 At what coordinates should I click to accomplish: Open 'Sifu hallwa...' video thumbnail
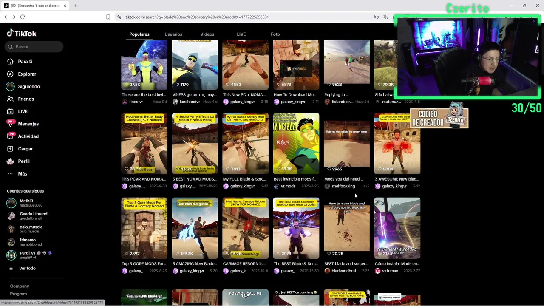pyautogui.click(x=385, y=65)
